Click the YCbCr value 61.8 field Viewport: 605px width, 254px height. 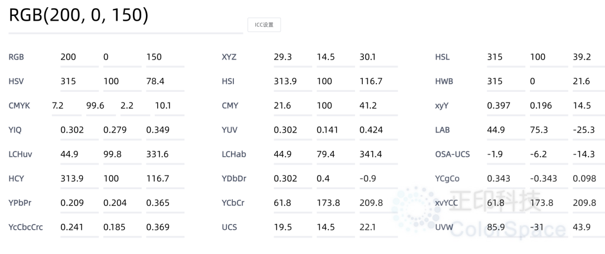293,203
